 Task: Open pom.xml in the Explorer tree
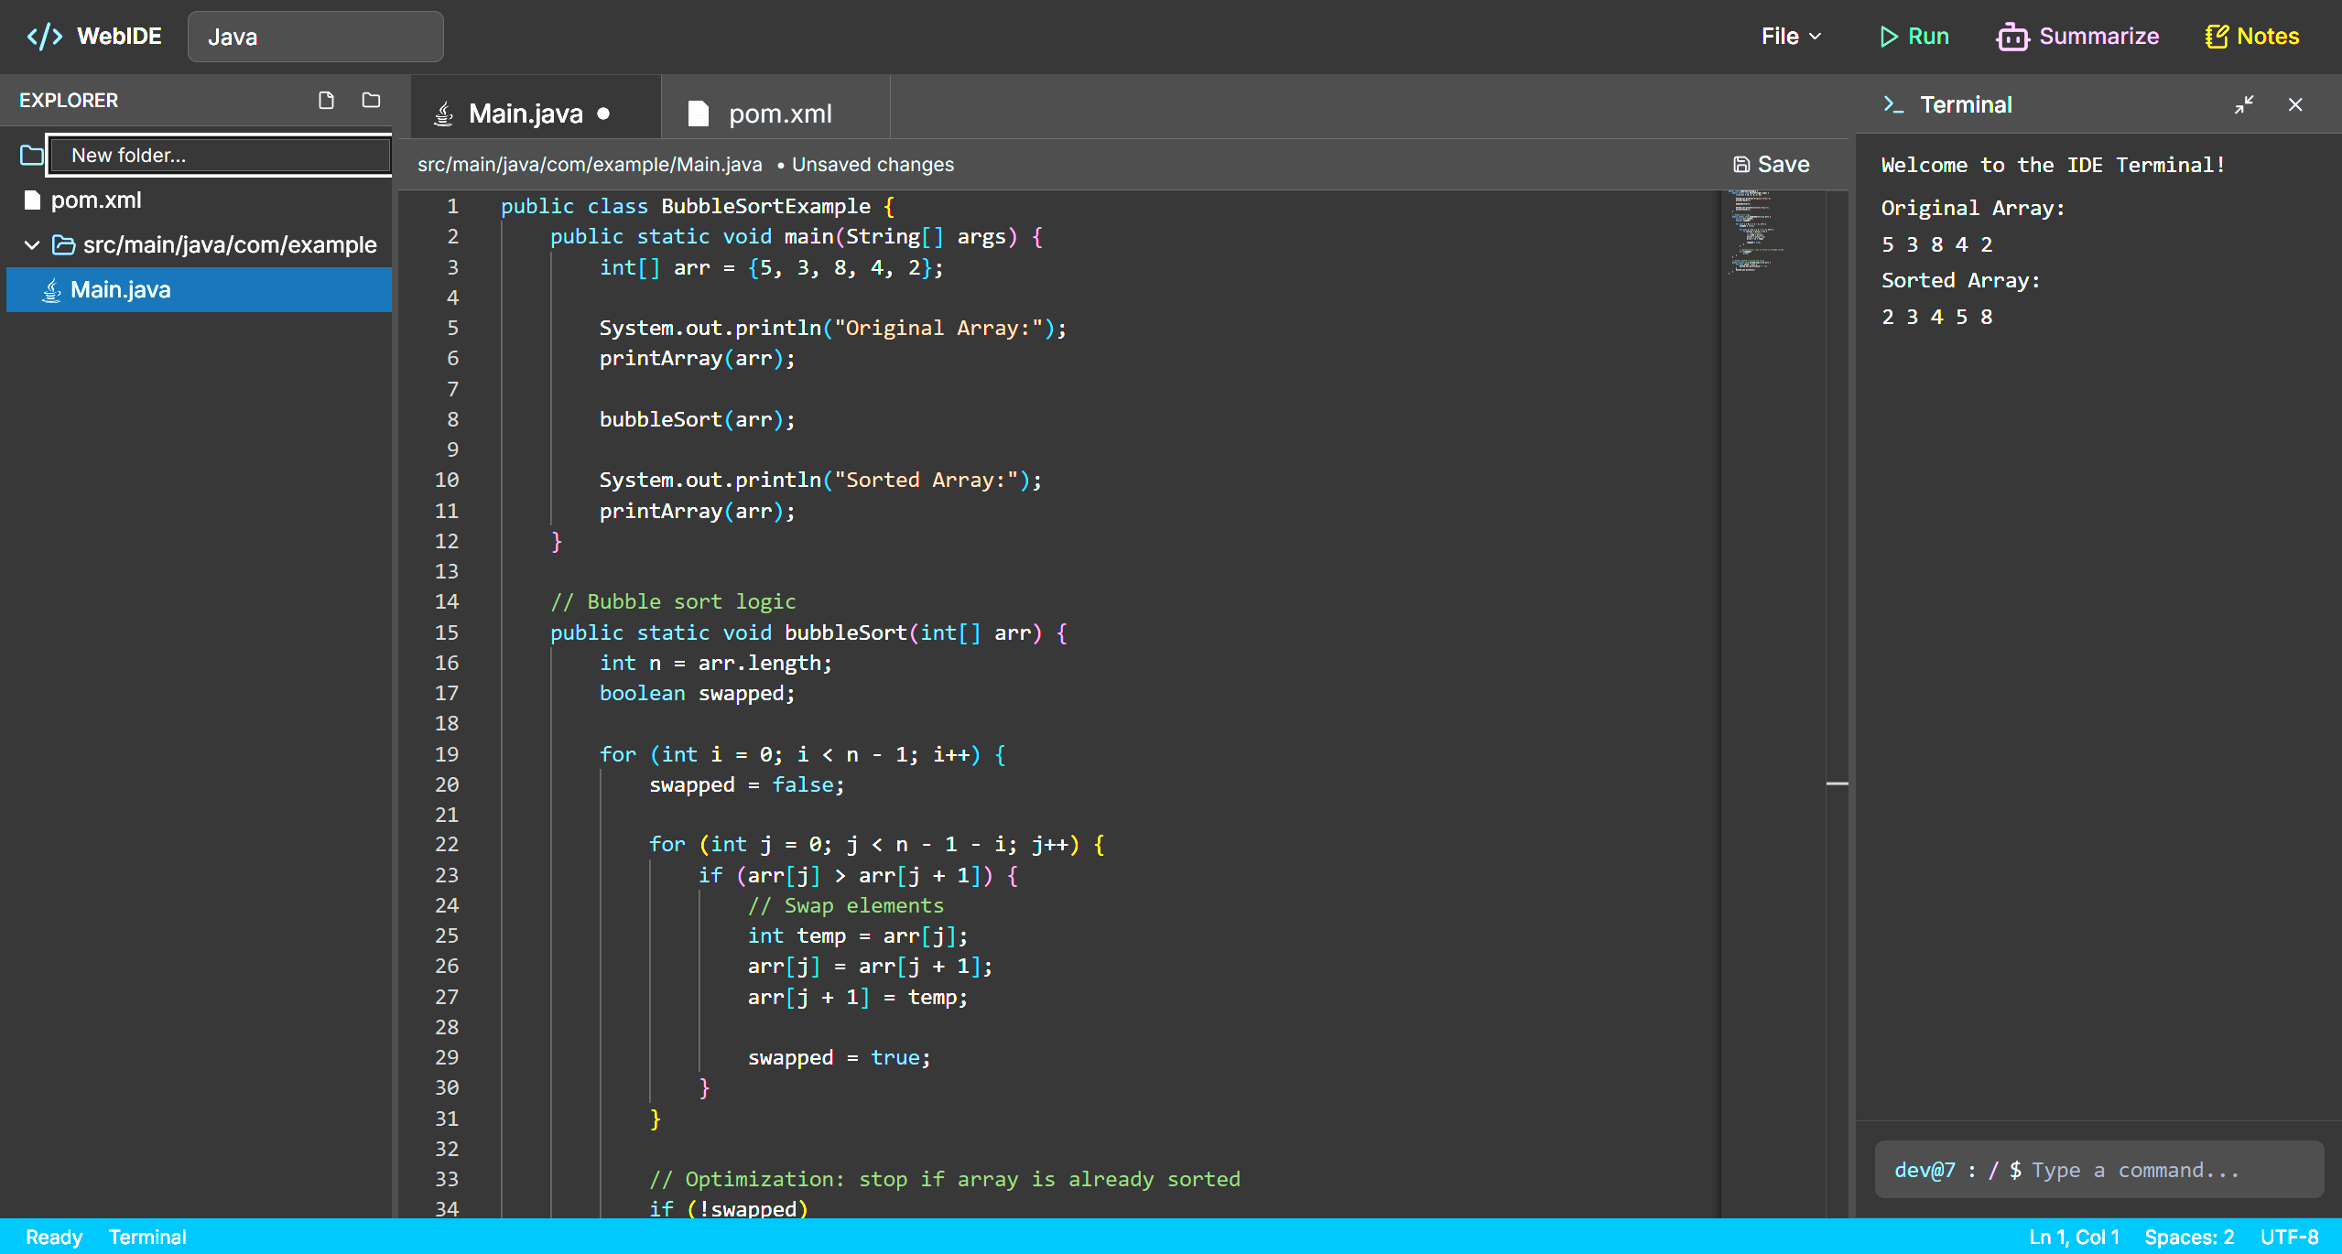(95, 200)
